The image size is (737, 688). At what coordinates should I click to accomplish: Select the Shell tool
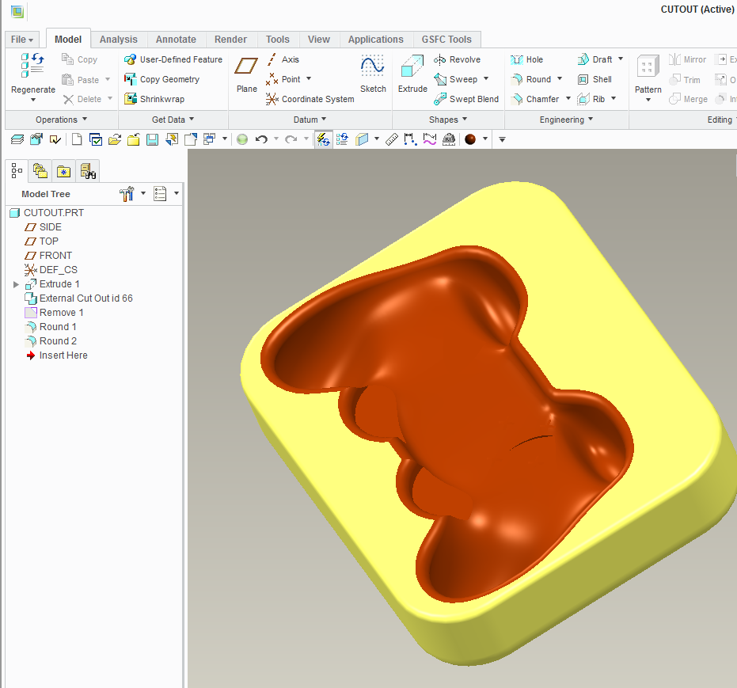pyautogui.click(x=595, y=79)
